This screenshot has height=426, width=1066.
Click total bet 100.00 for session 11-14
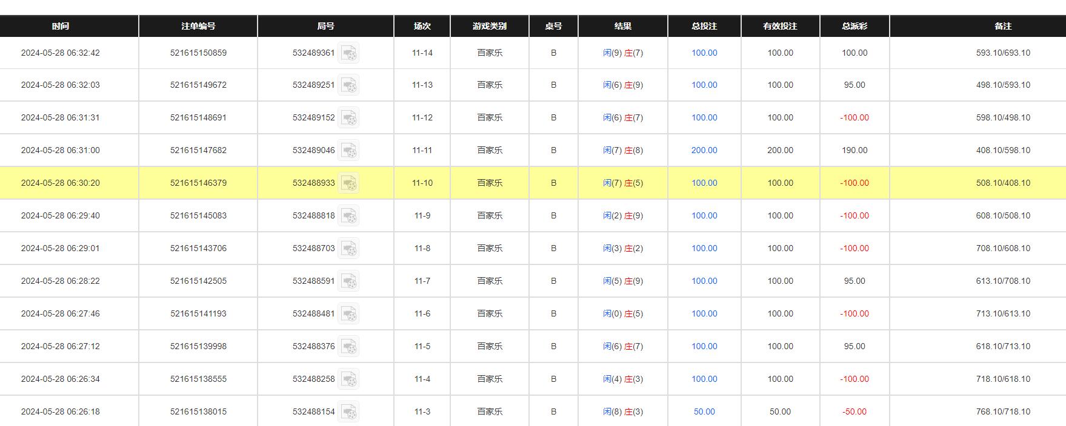point(704,53)
